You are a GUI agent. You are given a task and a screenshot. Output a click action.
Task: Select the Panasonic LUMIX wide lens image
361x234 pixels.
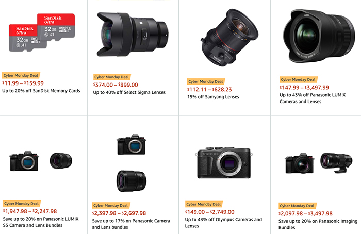tap(319, 36)
